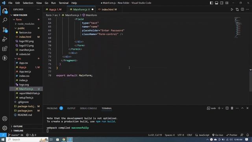Click Prettier in the status bar
Screen dimensions: 252x142
[x=232, y=135]
